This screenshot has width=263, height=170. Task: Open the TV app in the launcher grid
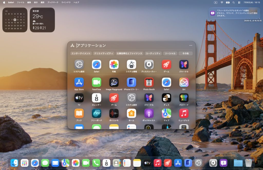79,98
